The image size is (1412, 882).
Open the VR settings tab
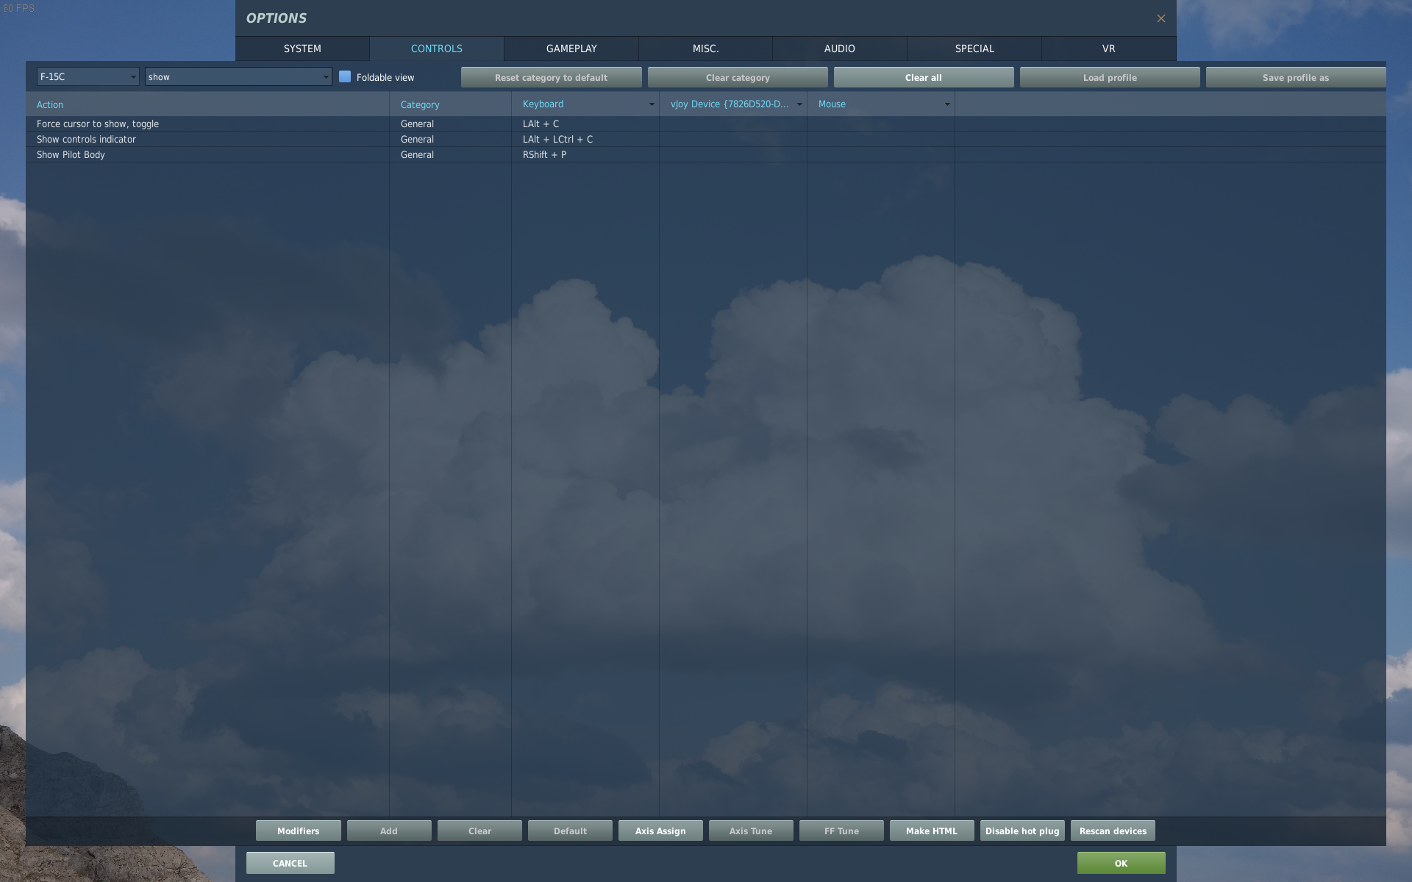tap(1108, 49)
